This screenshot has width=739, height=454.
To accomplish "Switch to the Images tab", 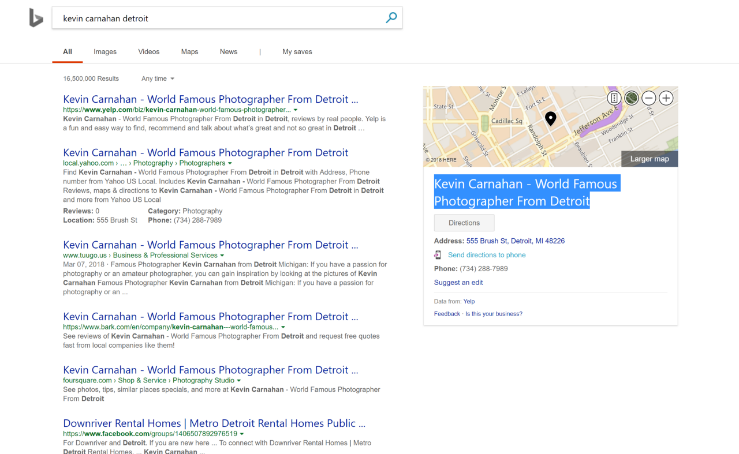I will click(x=105, y=52).
